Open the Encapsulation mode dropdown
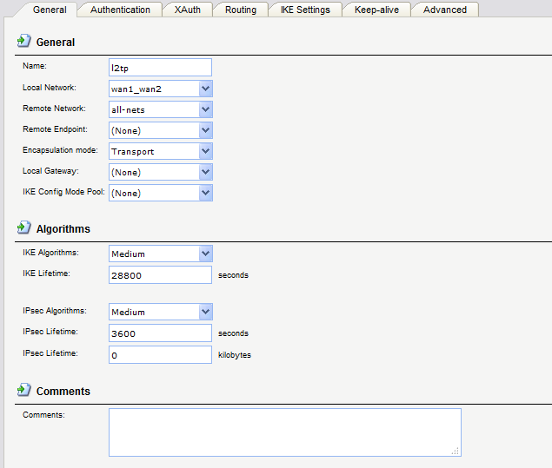 tap(205, 151)
